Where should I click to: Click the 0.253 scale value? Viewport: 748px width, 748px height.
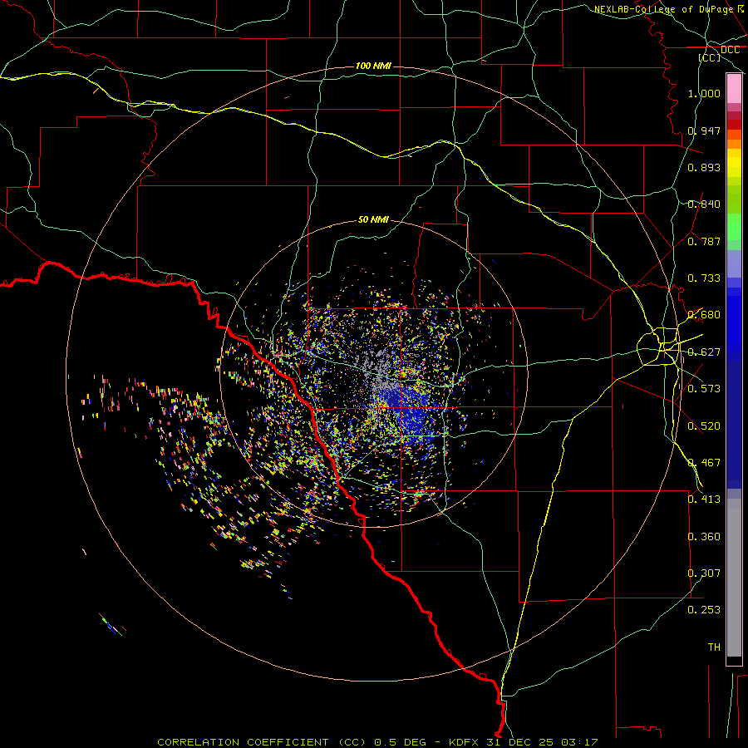coord(704,610)
